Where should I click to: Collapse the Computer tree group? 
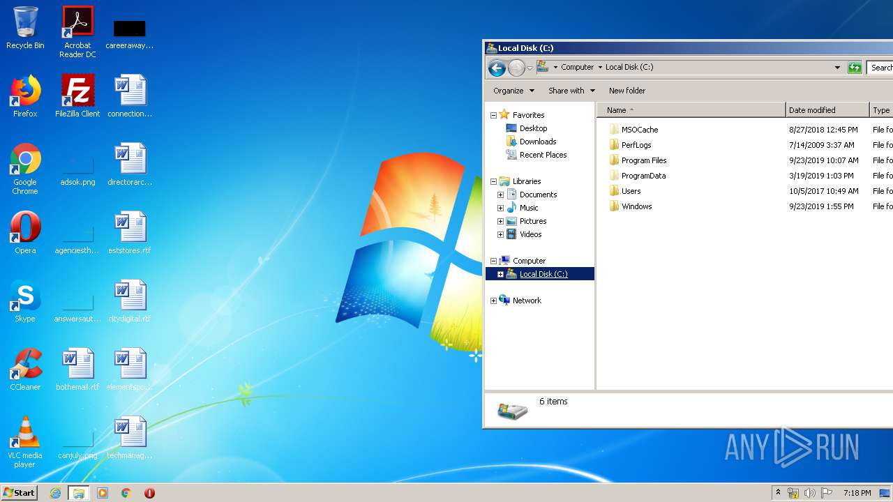(493, 261)
